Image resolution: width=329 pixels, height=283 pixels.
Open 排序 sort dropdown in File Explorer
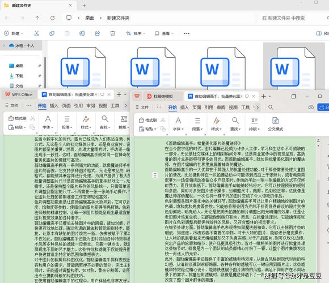[136, 33]
